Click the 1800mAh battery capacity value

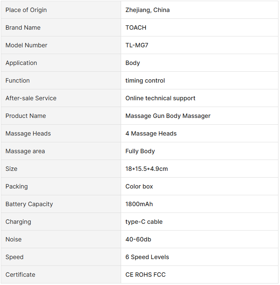[x=139, y=204]
